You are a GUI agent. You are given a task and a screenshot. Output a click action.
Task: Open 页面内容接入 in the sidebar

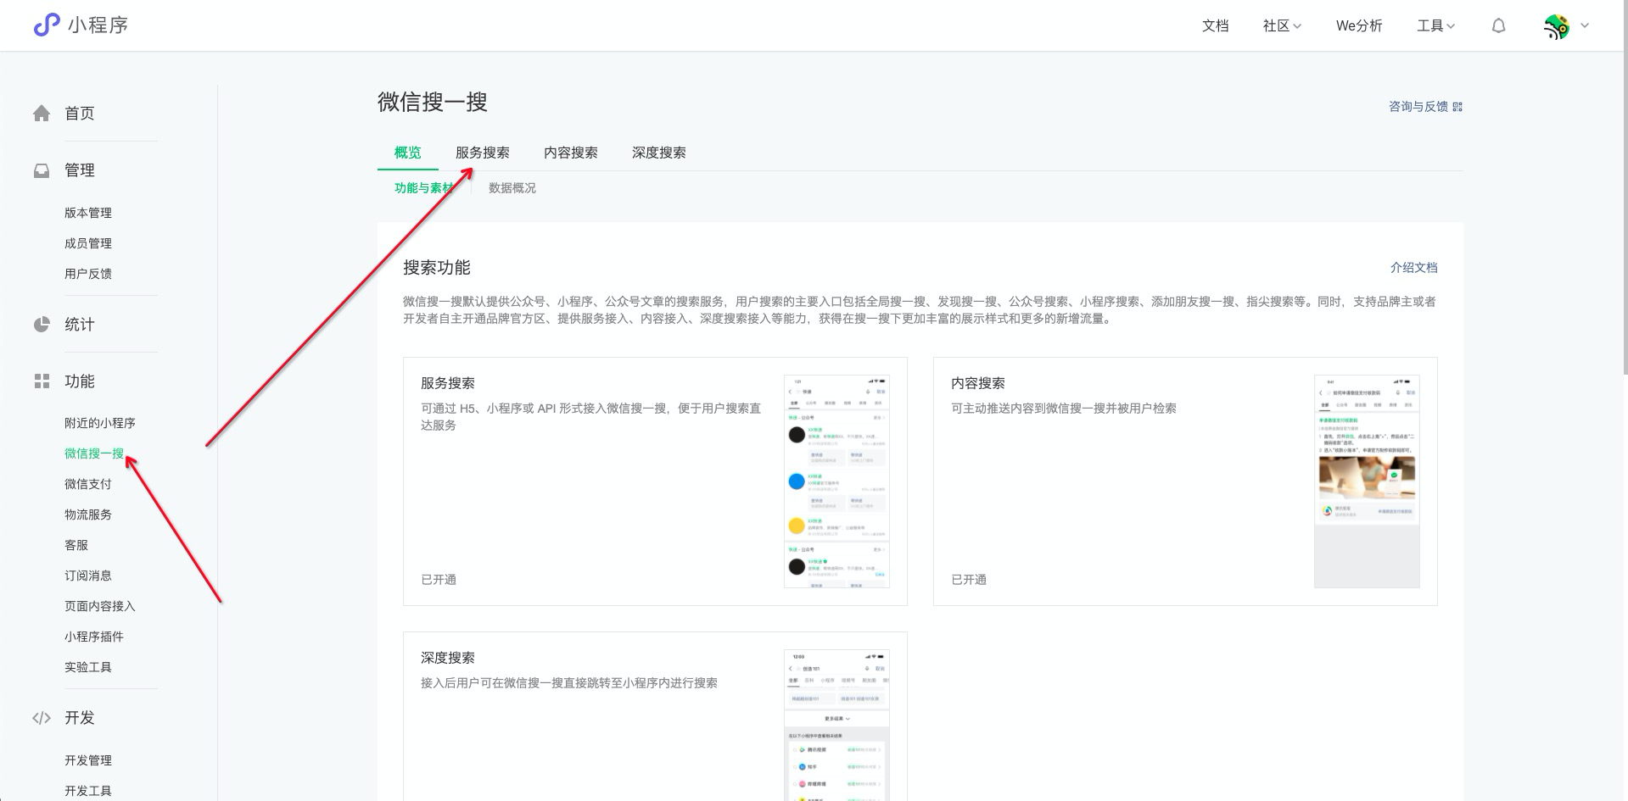pos(100,606)
